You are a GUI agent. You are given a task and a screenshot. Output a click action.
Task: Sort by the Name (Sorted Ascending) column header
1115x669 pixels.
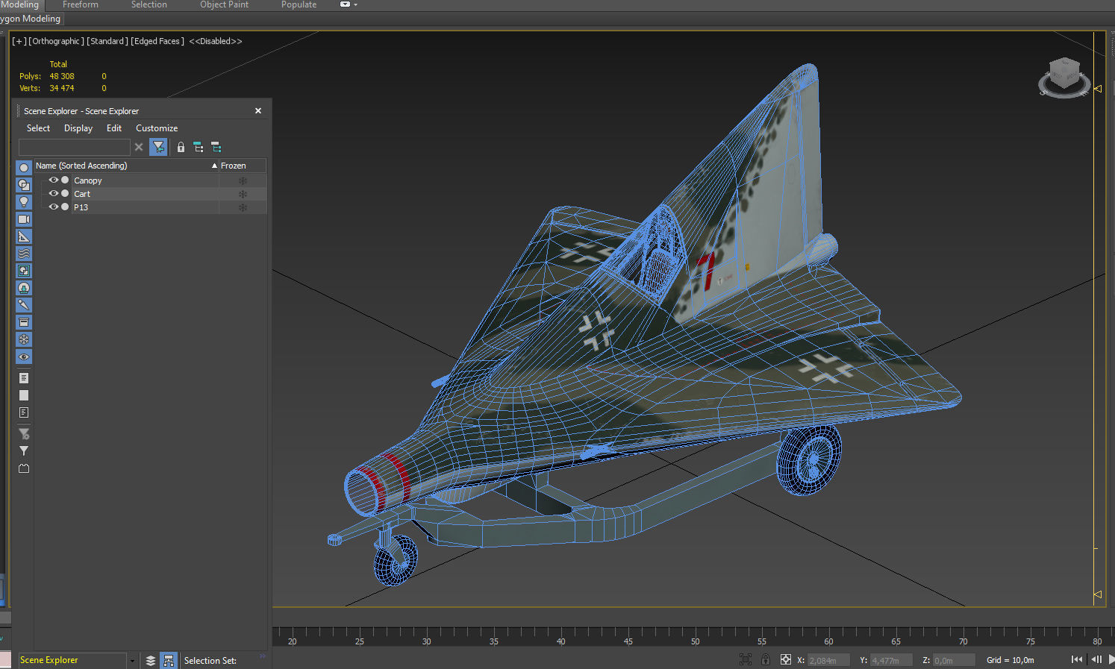point(126,166)
